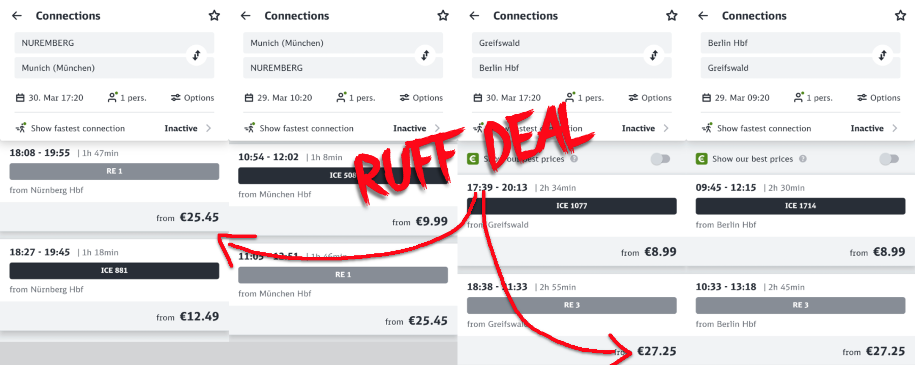This screenshot has height=365, width=915.
Task: Select the €9.99 fare from München Hbf
Action: pos(431,221)
